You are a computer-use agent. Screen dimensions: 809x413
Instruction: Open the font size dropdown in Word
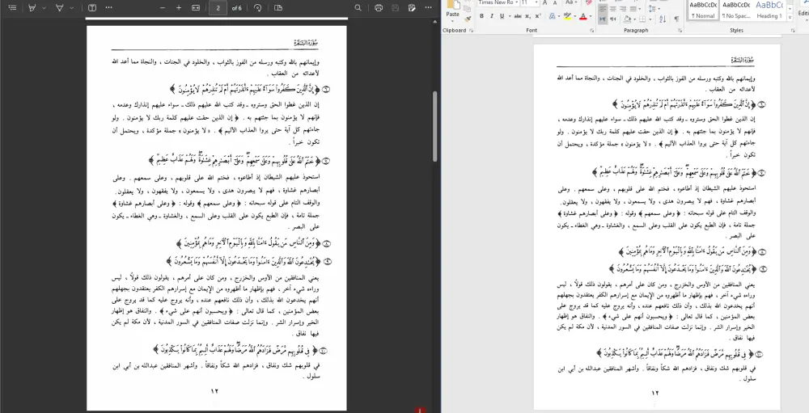(x=536, y=2)
